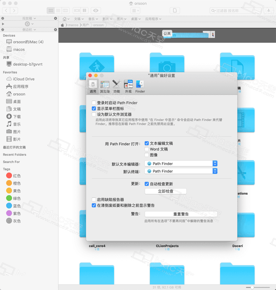Open the Finder preferences tab
Viewport: 276px width, 290px height.
point(140,86)
